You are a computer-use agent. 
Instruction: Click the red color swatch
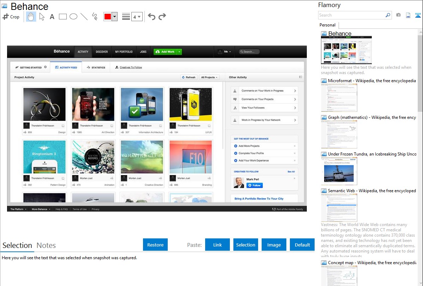(x=108, y=17)
